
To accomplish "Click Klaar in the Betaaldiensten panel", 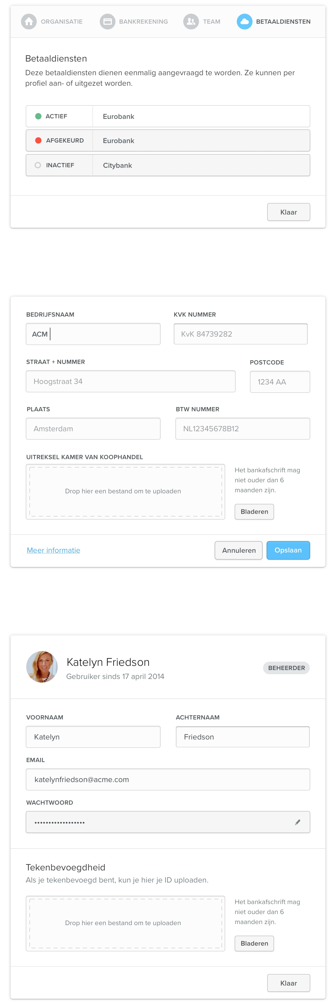I will click(x=288, y=212).
